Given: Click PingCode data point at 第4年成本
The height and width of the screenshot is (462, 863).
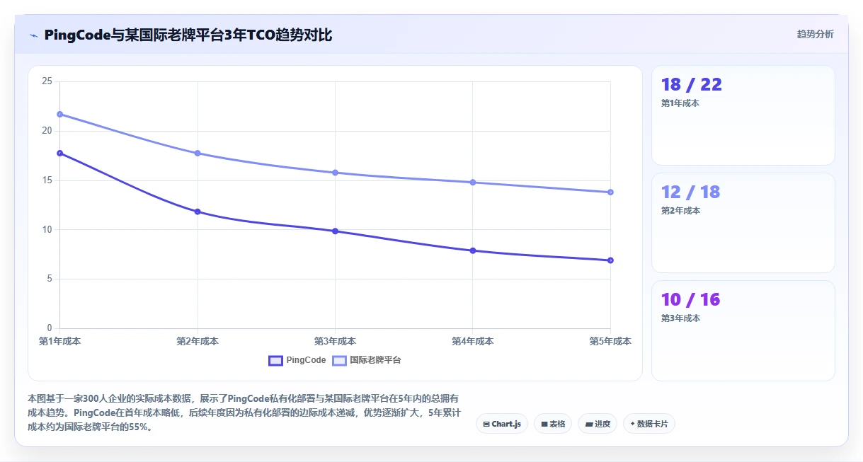Looking at the screenshot, I should (472, 250).
